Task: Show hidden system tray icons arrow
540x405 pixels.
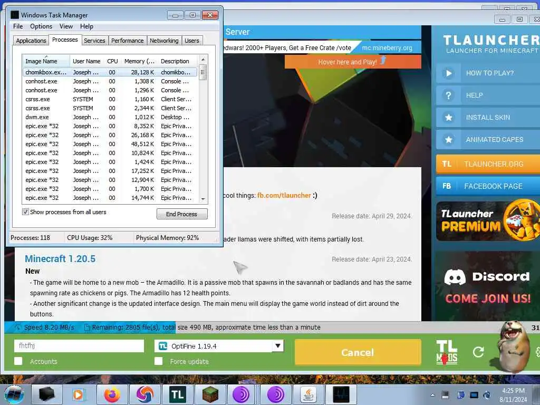Action: [x=432, y=395]
